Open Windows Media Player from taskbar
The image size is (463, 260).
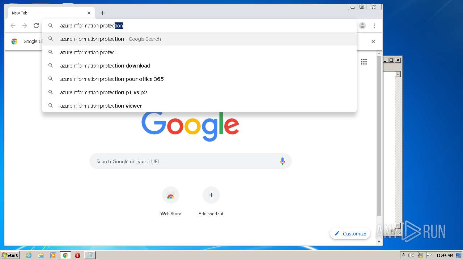(53, 255)
